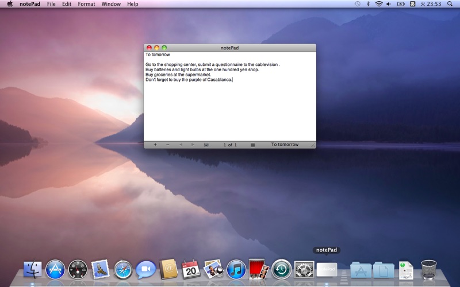Click the 'To tomorrow' first line of the note

[x=158, y=55]
